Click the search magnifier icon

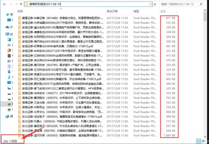tap(201, 4)
